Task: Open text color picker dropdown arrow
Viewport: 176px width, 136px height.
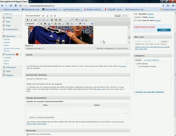Action: click(x=51, y=23)
